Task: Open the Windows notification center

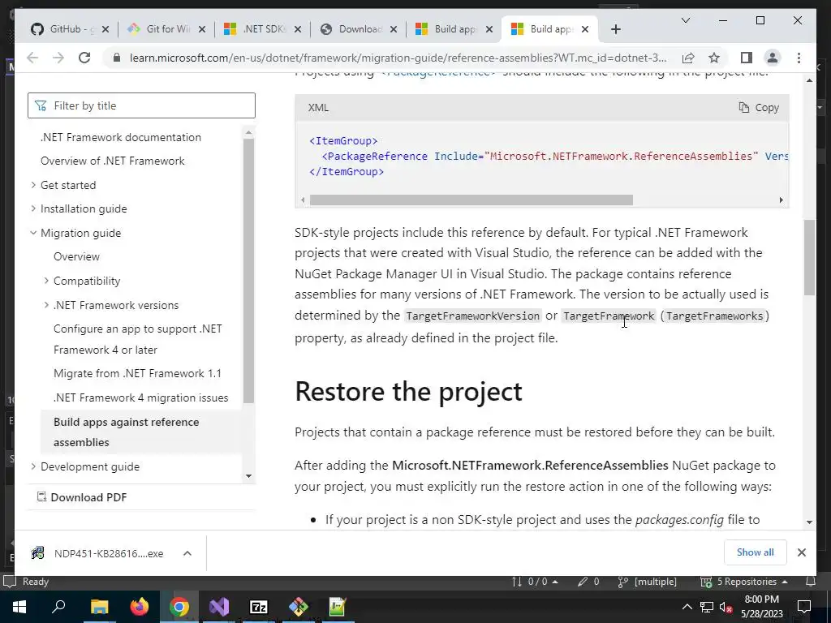Action: coord(804,607)
